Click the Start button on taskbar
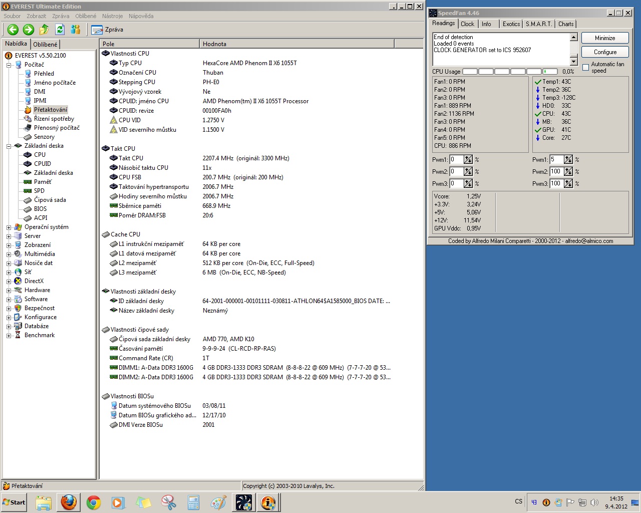 click(x=14, y=502)
